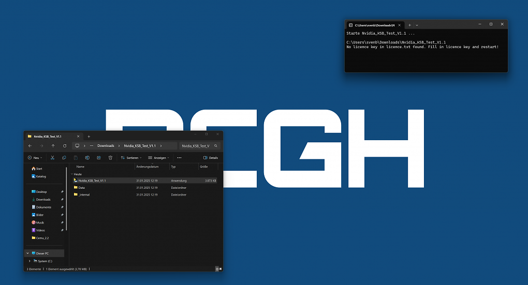Open Downloads in the sidebar quick access
Viewport: 528px width, 285px height.
(x=41, y=200)
